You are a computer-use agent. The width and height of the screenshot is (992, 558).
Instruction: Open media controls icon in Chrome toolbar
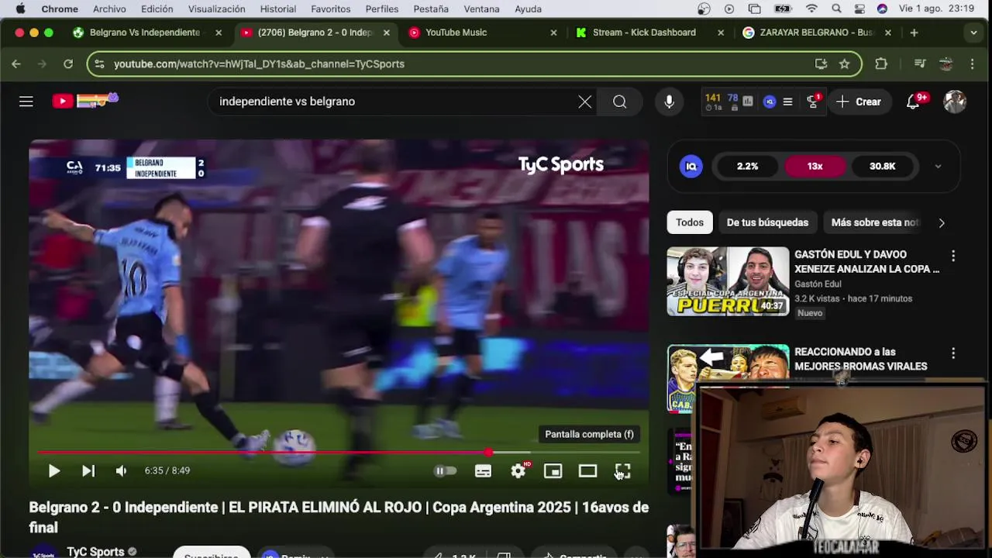click(x=920, y=64)
